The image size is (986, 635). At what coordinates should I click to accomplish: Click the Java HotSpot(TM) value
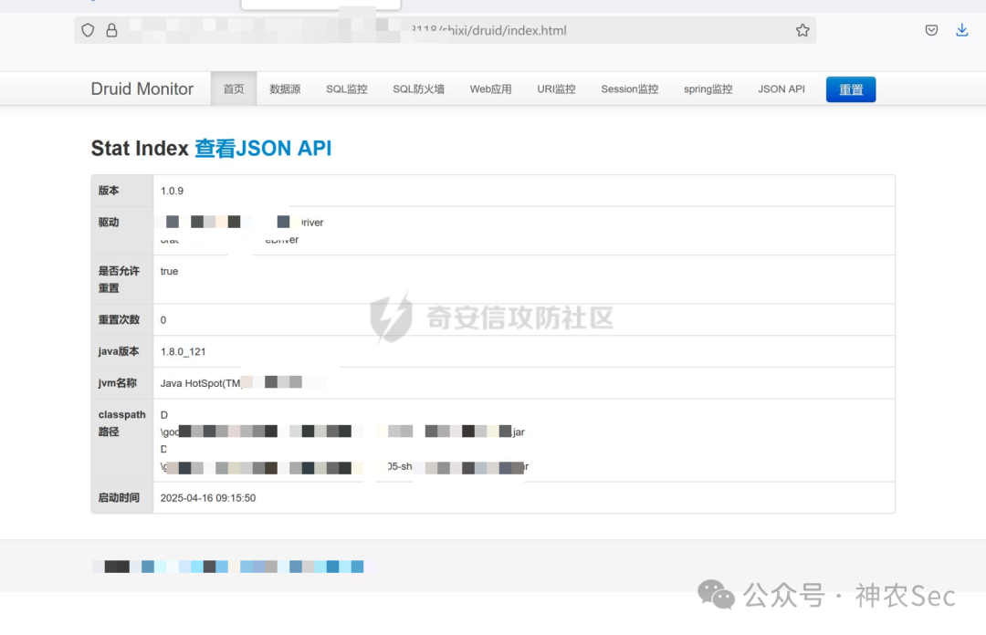tap(201, 383)
